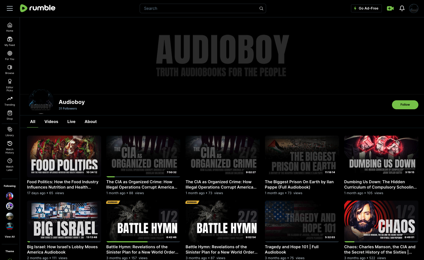The width and height of the screenshot is (424, 260).
Task: Open Watch History in the sidebar
Action: click(x=10, y=147)
